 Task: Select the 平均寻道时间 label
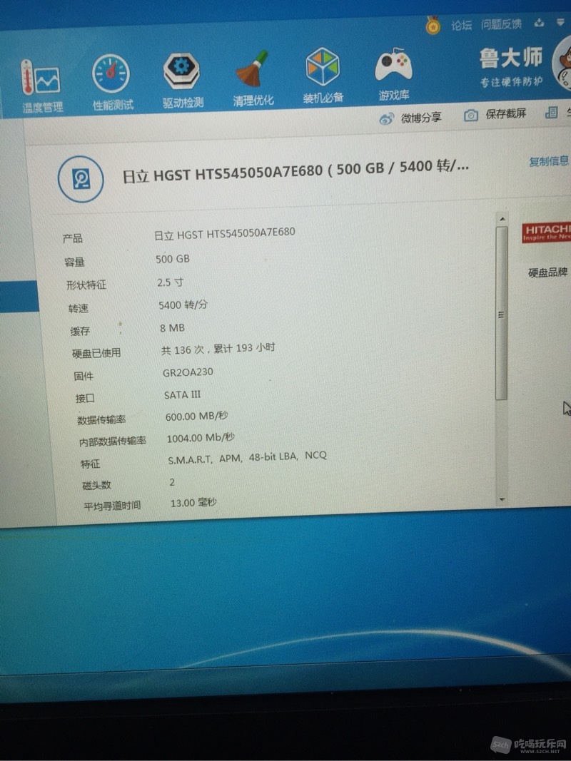(113, 506)
